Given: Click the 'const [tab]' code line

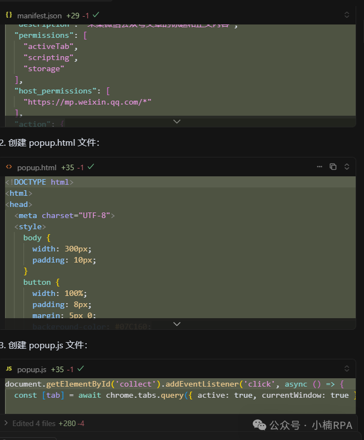Looking at the screenshot, I should click(x=185, y=395).
